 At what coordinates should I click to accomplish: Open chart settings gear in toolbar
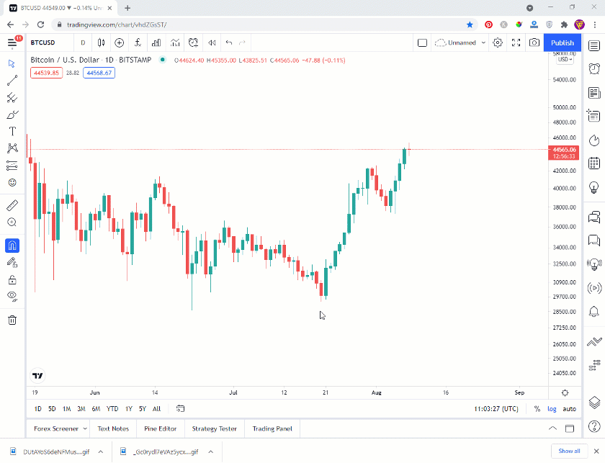click(x=498, y=42)
